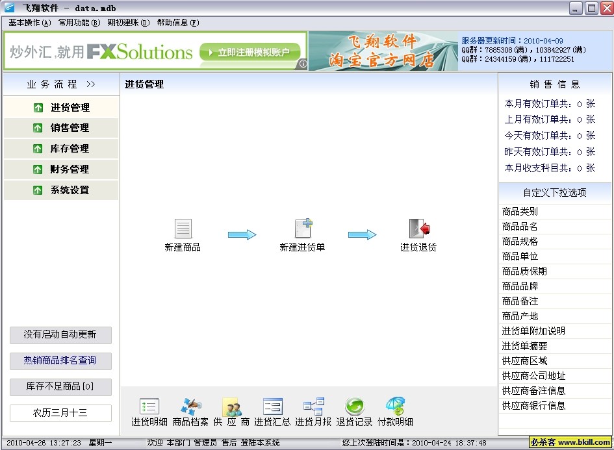Screen dimensions: 614x450
Task: Select 商品品名 in custom dropdown list
Action: pos(555,227)
